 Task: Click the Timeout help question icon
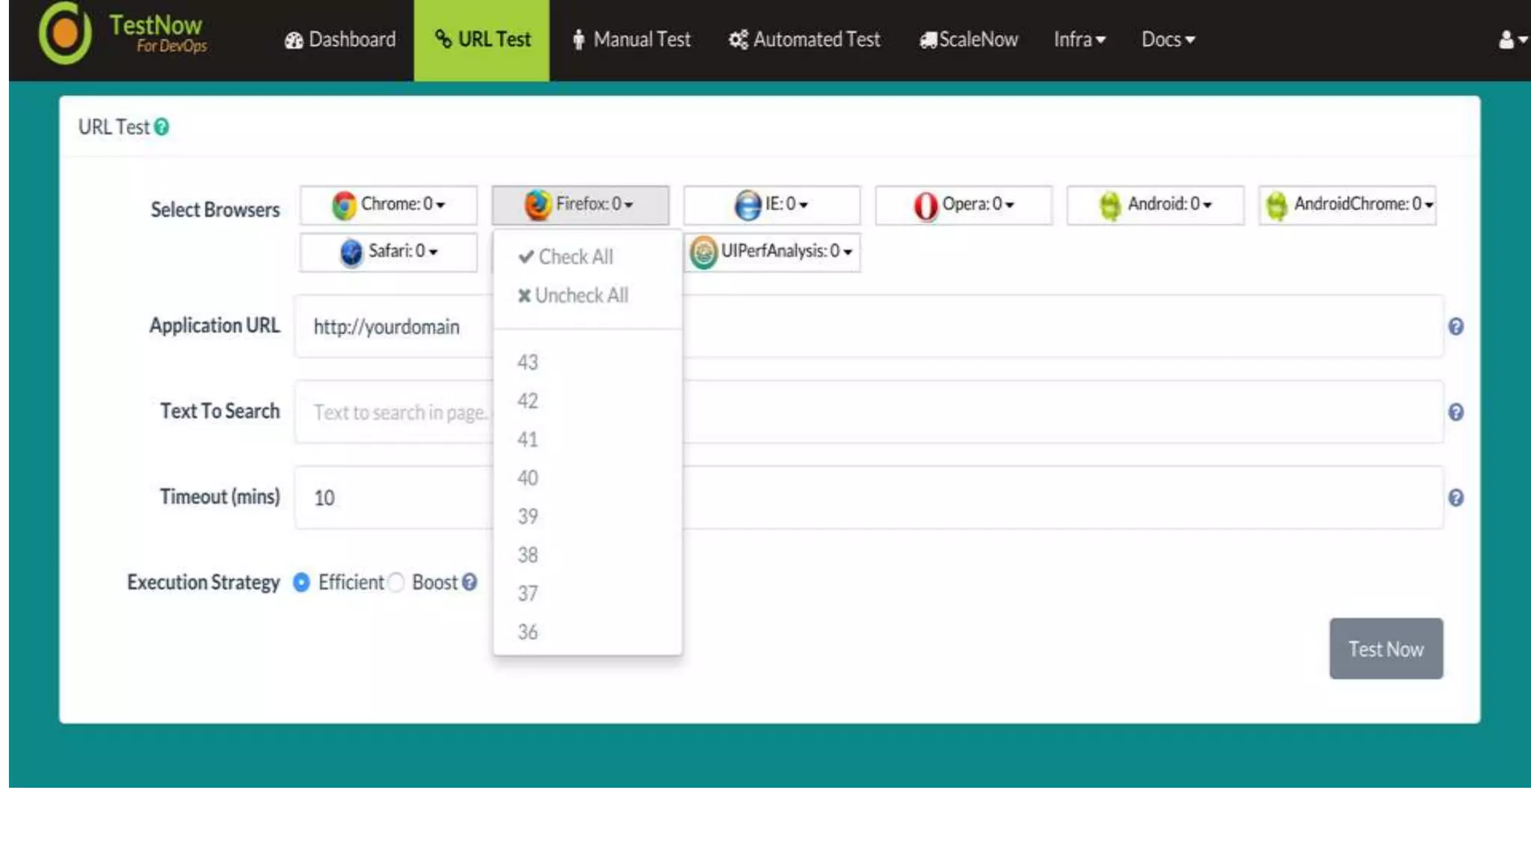coord(1455,498)
